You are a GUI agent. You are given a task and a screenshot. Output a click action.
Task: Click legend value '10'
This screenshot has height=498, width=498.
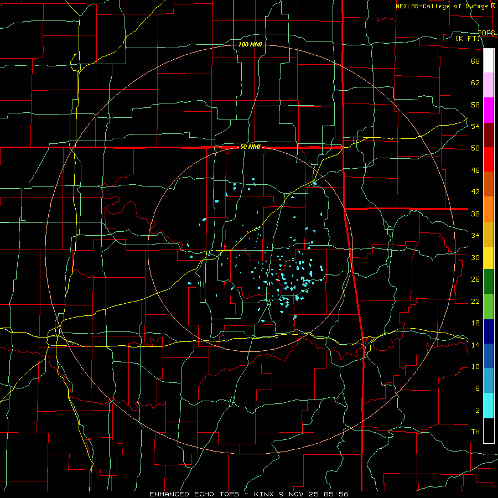tap(475, 366)
